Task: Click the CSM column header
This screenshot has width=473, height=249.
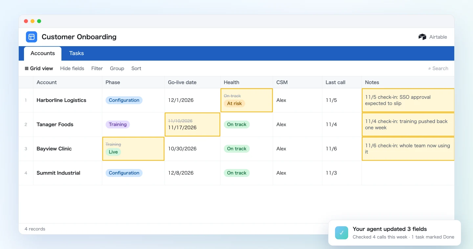Action: click(x=298, y=83)
